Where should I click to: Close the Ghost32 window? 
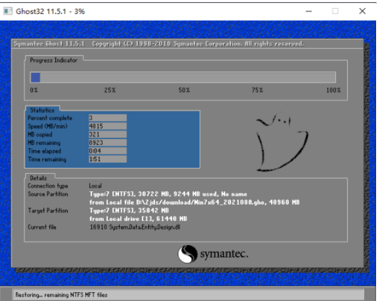(x=362, y=11)
